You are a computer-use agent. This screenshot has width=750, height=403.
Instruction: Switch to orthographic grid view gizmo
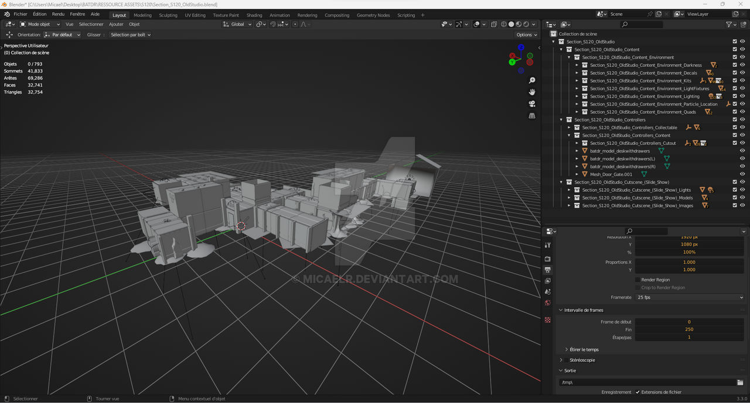click(x=532, y=116)
